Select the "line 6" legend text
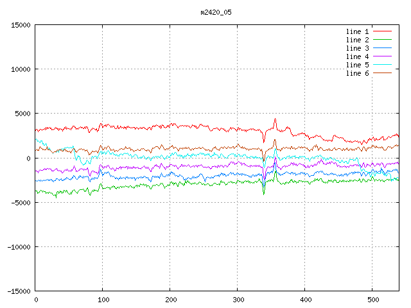411x308 pixels. [x=357, y=73]
